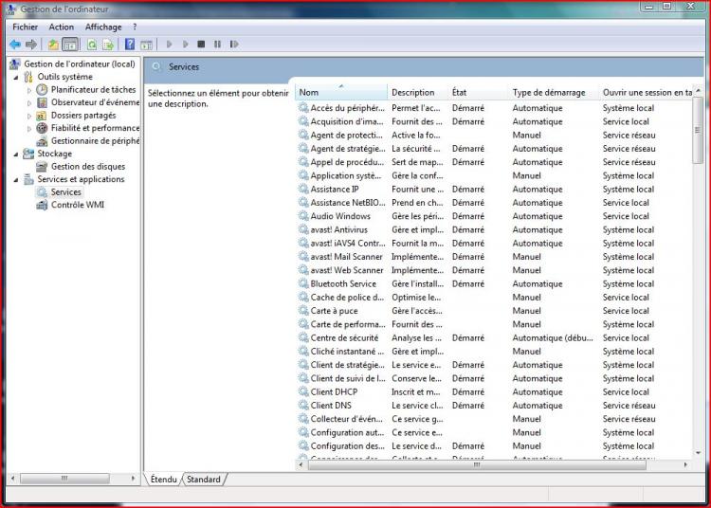The image size is (711, 508).
Task: Sort services by Nom column header
Action: click(339, 93)
